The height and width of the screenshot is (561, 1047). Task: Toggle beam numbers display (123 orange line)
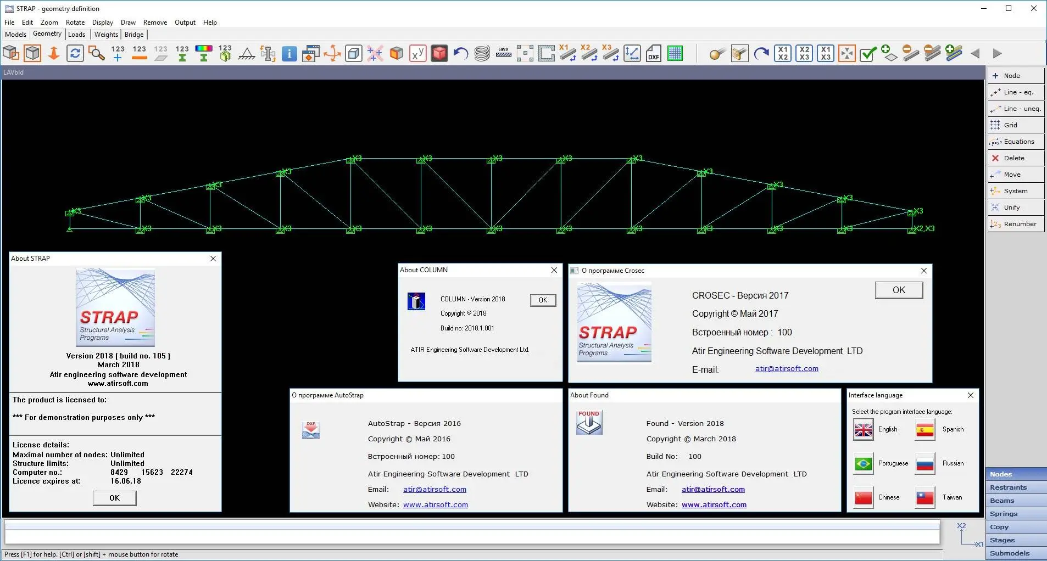[x=140, y=53]
